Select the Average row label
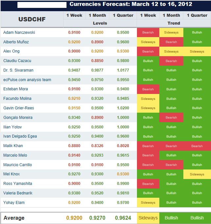211x224 pixels. [14, 218]
